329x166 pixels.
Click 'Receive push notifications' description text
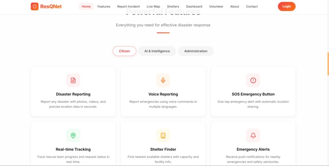(253, 159)
